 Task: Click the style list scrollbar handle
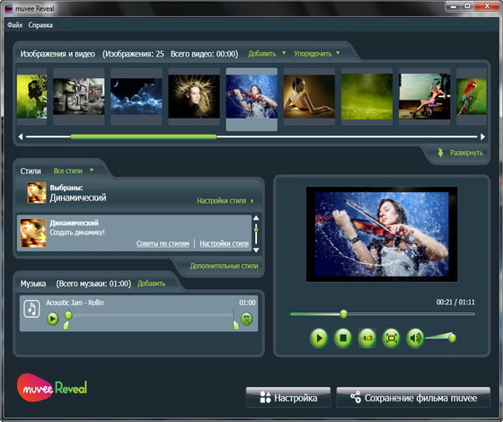pos(256,230)
